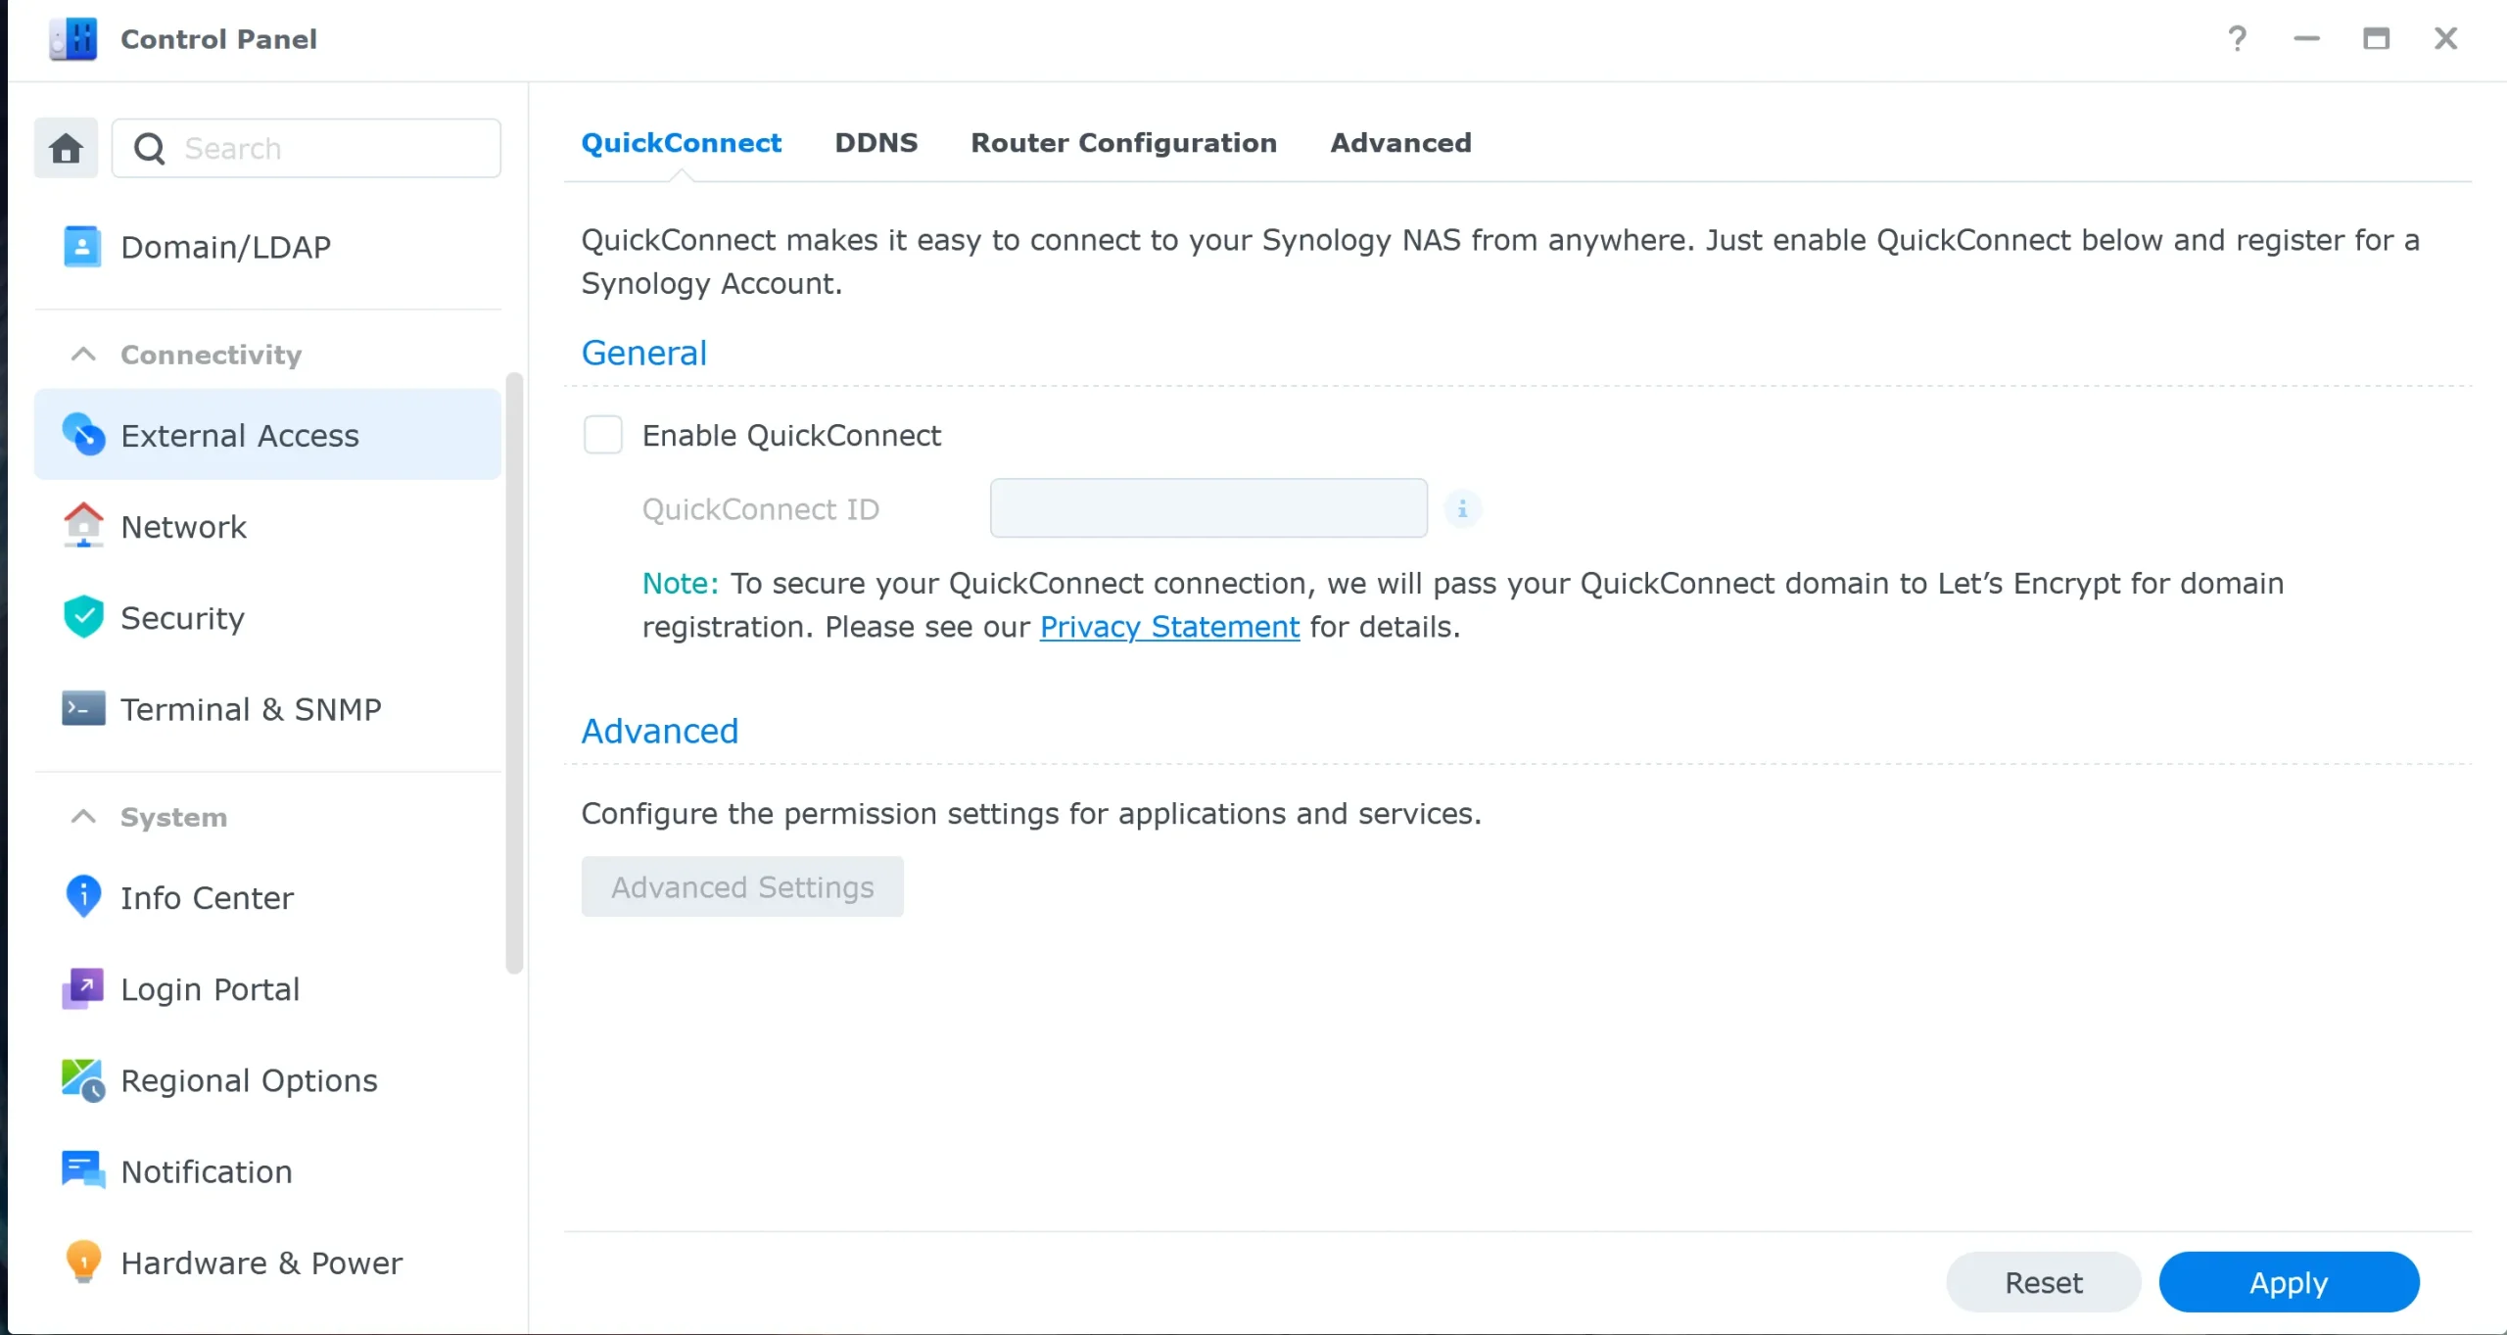Close the Control Panel window
The height and width of the screenshot is (1335, 2507).
click(x=2445, y=38)
